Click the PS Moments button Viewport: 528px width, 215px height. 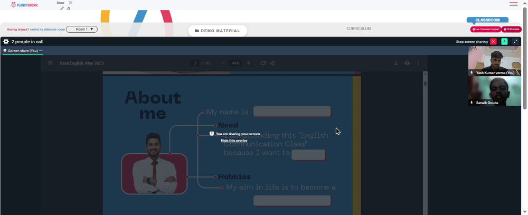(512, 30)
